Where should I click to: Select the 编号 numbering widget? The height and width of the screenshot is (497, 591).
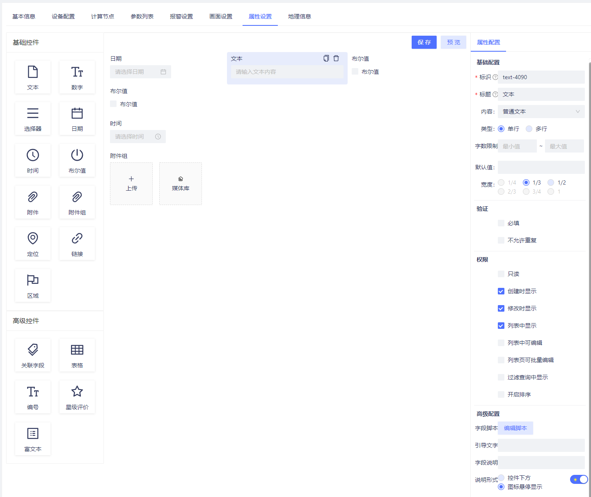[x=33, y=397]
